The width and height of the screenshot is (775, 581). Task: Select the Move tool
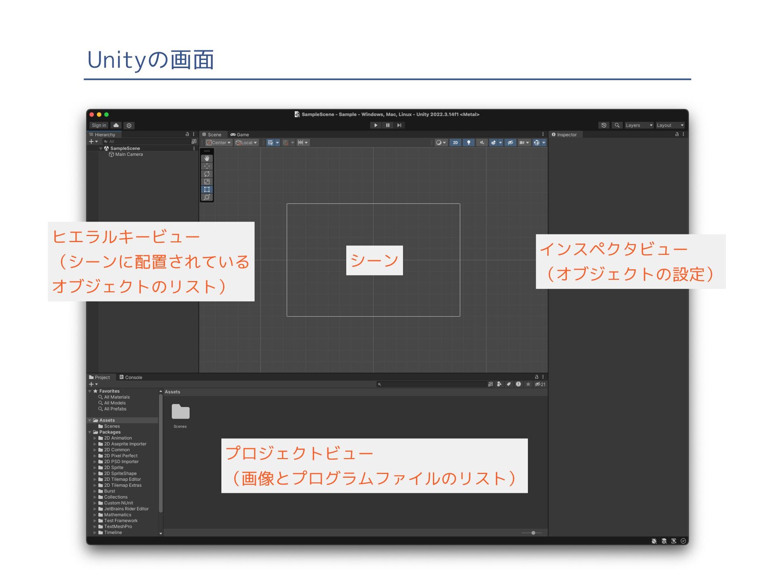[x=207, y=166]
